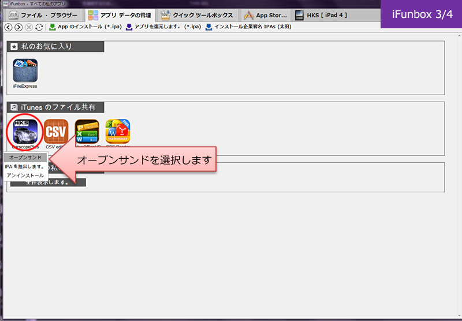The height and width of the screenshot is (321, 462).
Task: Choose IPA を抽出します from context menu
Action: coord(25,166)
